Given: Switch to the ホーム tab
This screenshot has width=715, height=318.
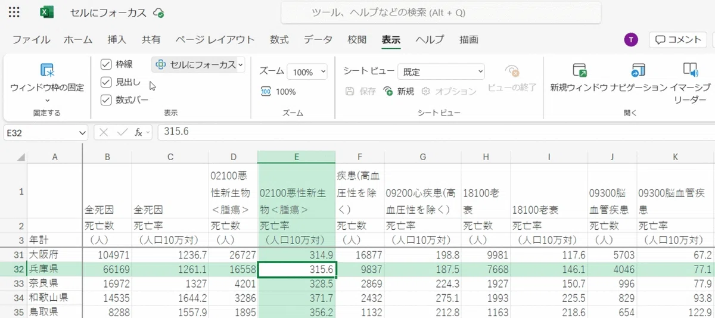Looking at the screenshot, I should (x=78, y=40).
